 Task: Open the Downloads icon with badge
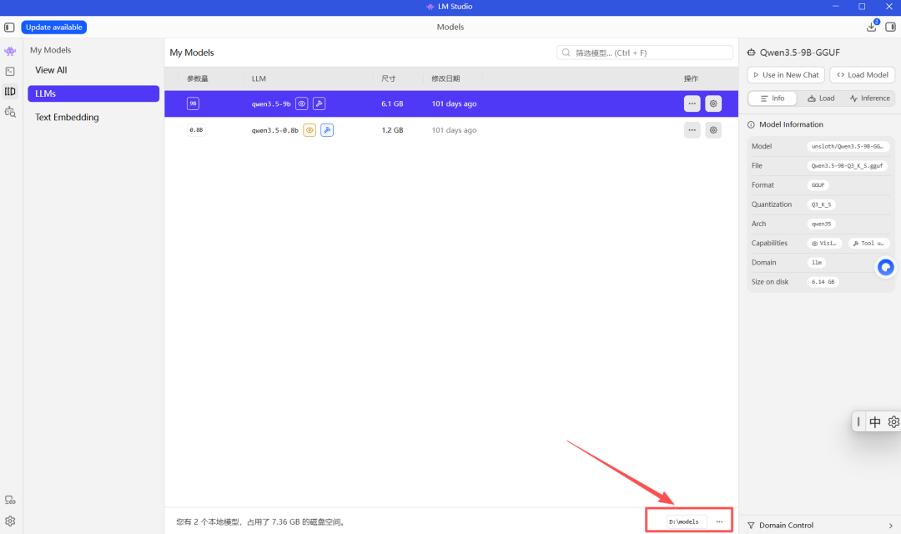872,27
